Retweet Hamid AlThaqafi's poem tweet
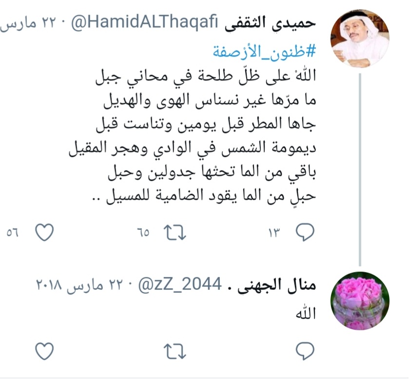 click(x=175, y=232)
